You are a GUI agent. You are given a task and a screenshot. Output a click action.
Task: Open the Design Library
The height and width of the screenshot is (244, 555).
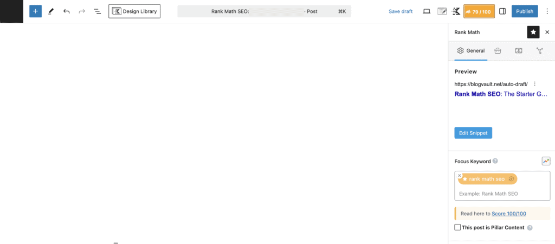(x=134, y=11)
